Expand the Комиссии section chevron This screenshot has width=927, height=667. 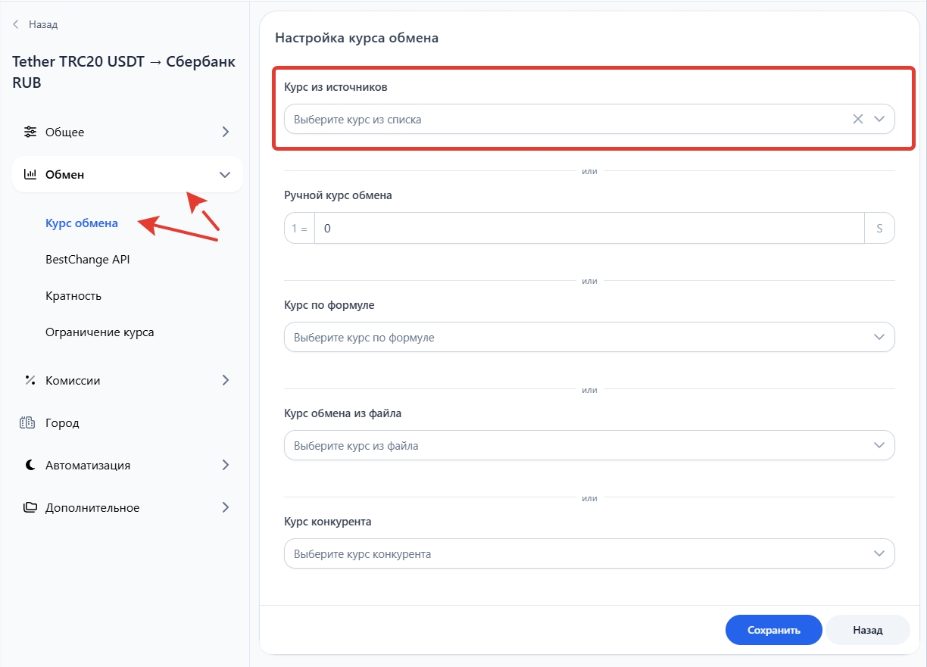click(x=225, y=380)
